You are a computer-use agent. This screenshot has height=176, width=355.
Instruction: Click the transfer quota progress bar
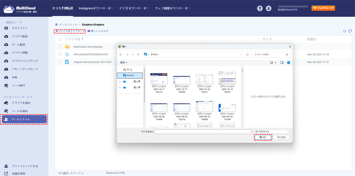point(293,6)
